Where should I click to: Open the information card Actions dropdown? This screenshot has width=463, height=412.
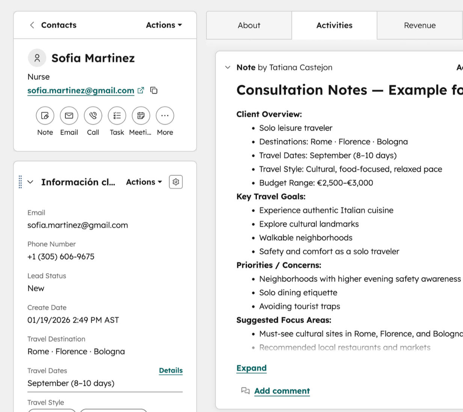point(144,182)
